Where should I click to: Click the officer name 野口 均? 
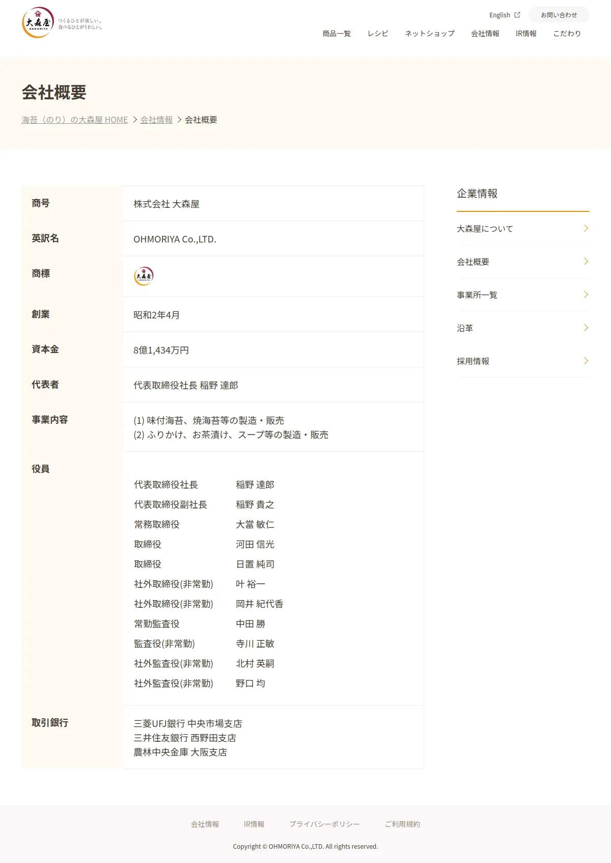click(x=251, y=683)
